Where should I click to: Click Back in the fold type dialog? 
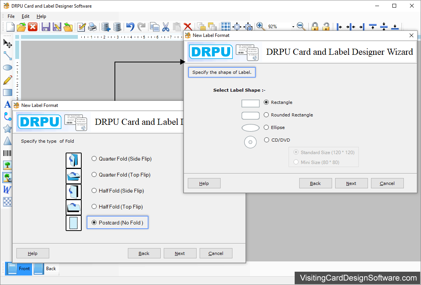(x=144, y=253)
